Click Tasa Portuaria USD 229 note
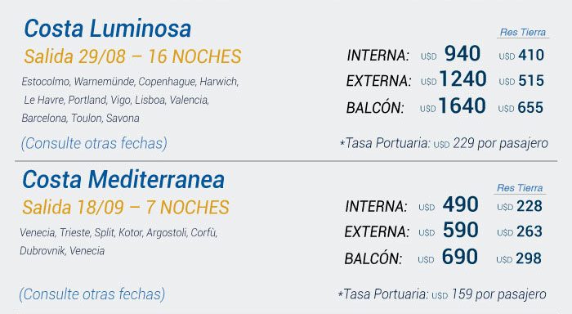The height and width of the screenshot is (314, 572). pyautogui.click(x=444, y=143)
